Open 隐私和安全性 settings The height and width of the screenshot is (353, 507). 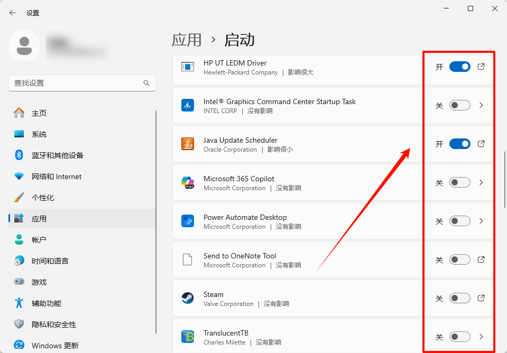pos(82,324)
